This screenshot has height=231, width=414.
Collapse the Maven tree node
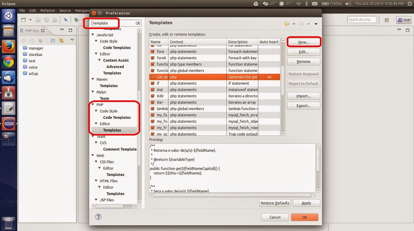[93, 79]
